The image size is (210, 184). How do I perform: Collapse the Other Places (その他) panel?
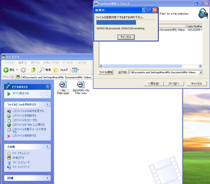47,146
